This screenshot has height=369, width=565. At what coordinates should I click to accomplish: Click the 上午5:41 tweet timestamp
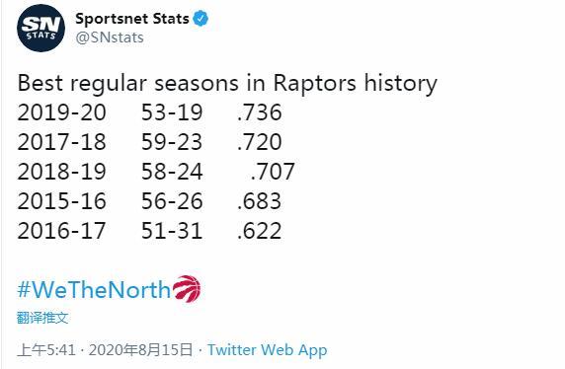click(x=46, y=349)
